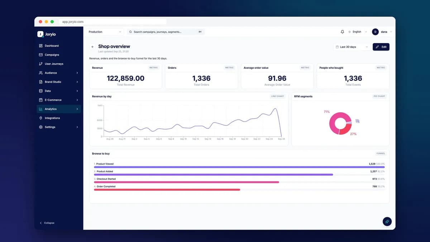Click the user avatar D
This screenshot has height=242, width=430.
[375, 32]
